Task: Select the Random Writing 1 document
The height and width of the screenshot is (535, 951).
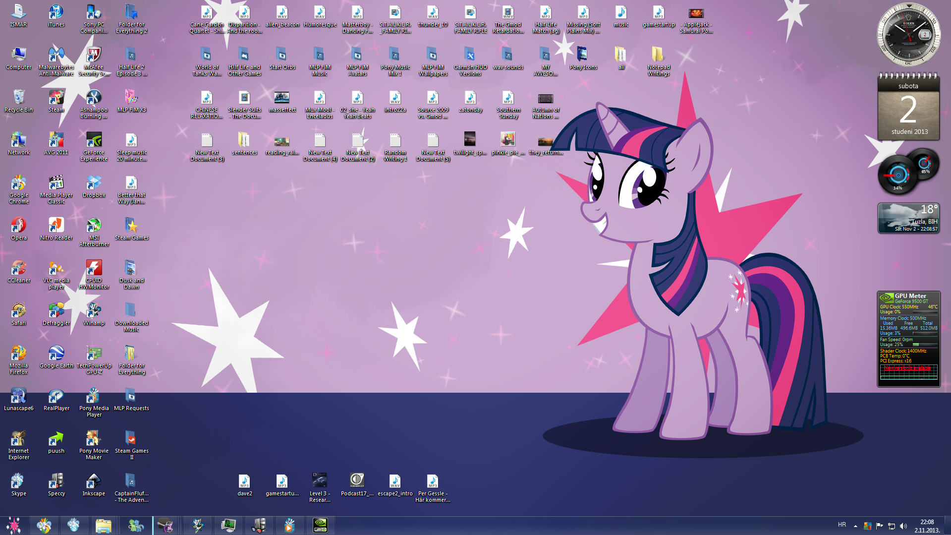Action: [x=395, y=147]
